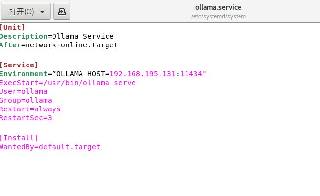Click the Environment keyword in the Service section
The image size is (320, 196).
pos(24,74)
